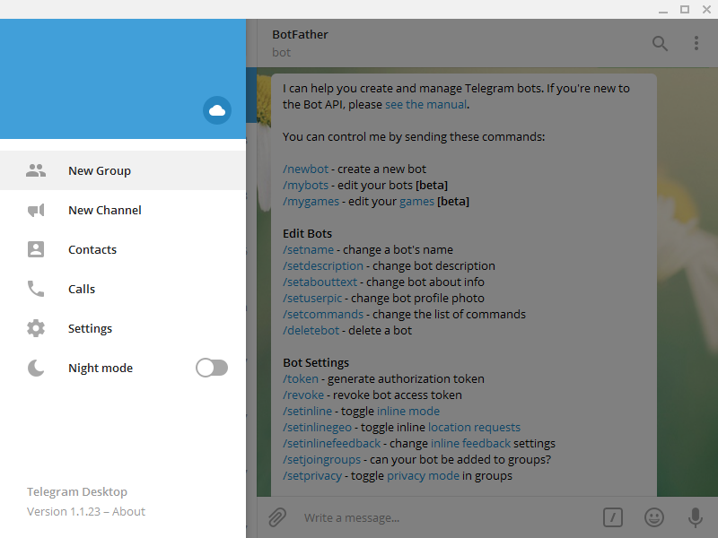718x538 pixels.
Task: Open Settings from the side menu
Action: (x=123, y=328)
